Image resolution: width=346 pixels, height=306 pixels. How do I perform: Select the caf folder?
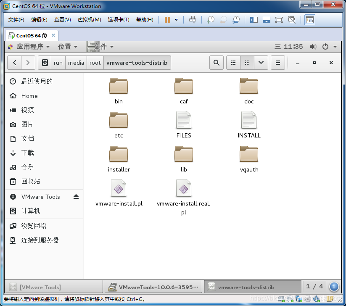[184, 91]
